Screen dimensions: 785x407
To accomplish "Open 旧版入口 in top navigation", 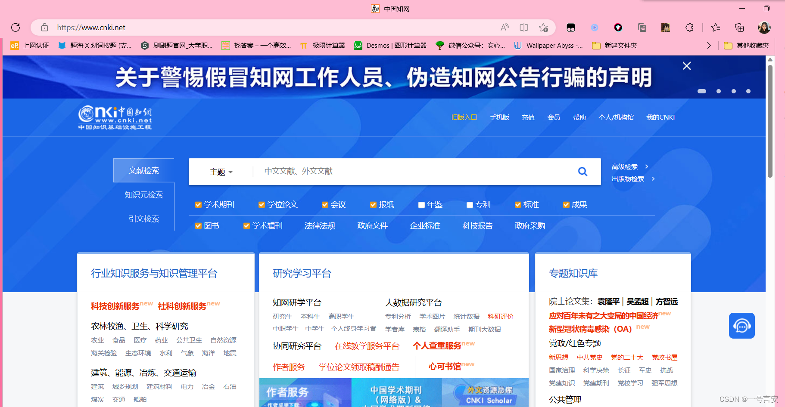I will coord(464,117).
